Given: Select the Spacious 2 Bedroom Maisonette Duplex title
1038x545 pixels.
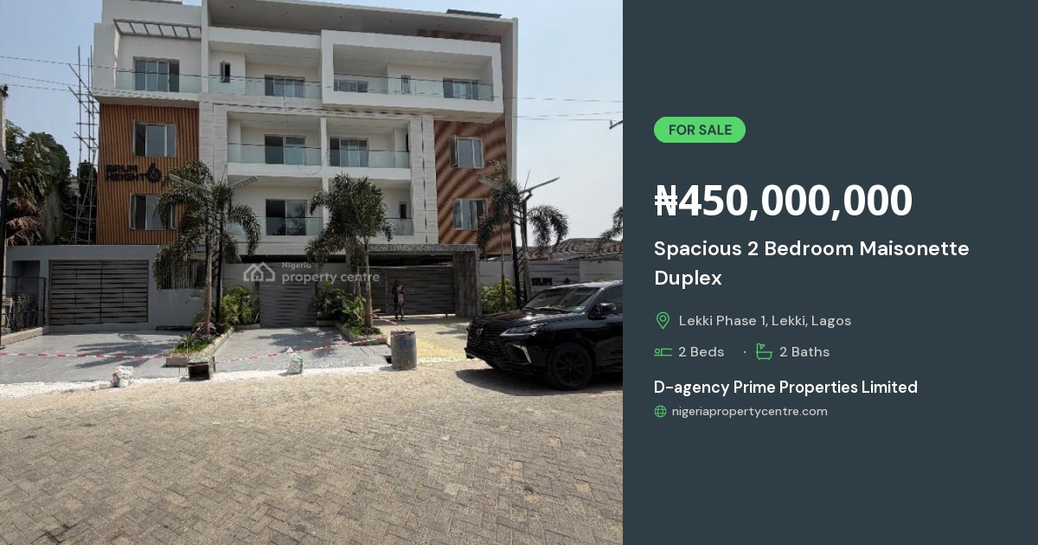Looking at the screenshot, I should (811, 263).
